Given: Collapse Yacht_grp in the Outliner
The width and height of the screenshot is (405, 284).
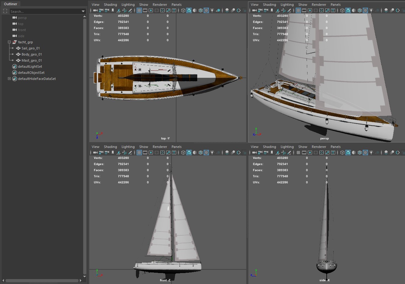Looking at the screenshot, I should [x=9, y=42].
